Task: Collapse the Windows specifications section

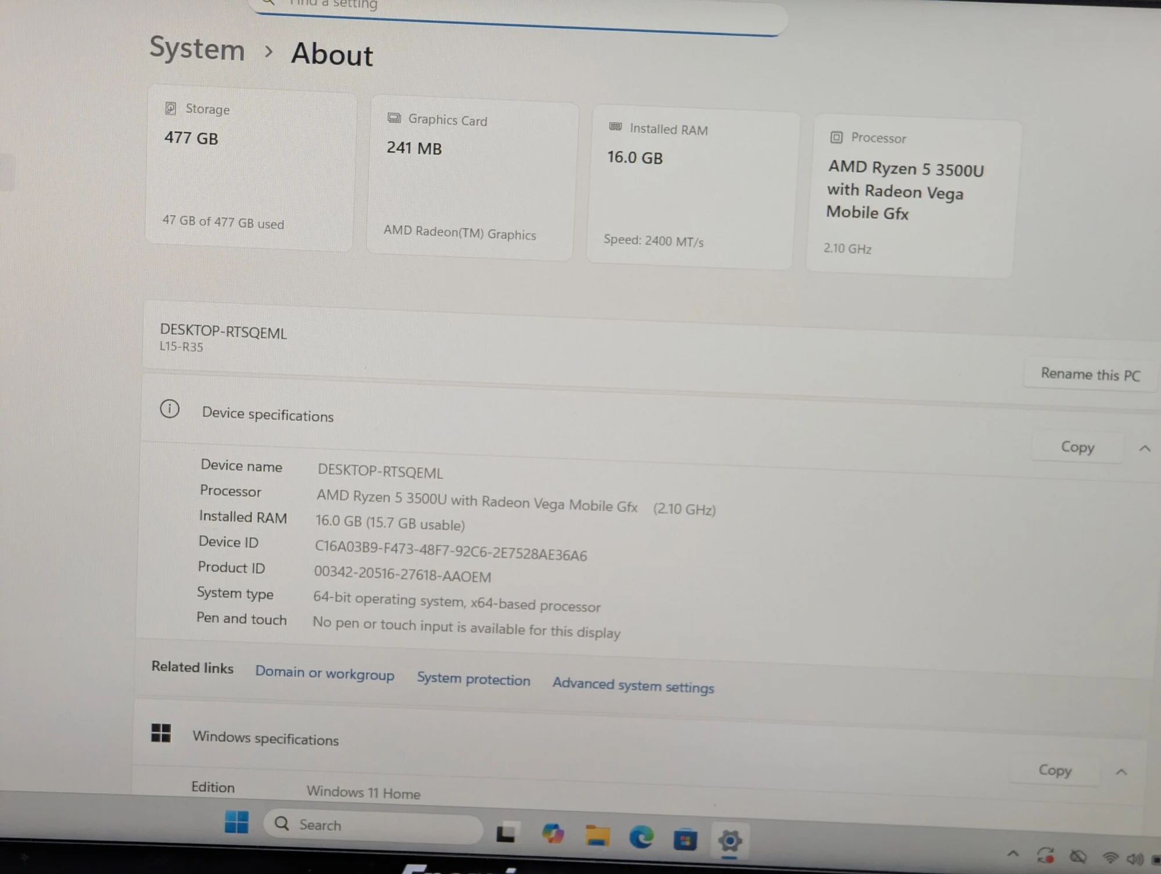Action: 1122,772
